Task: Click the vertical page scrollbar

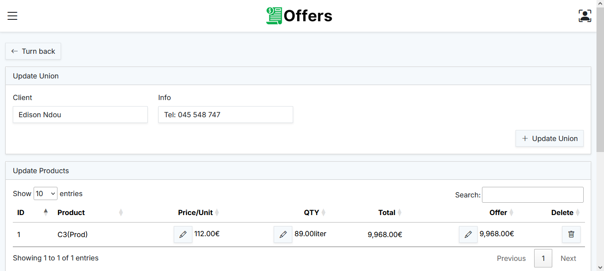Action: [x=600, y=88]
